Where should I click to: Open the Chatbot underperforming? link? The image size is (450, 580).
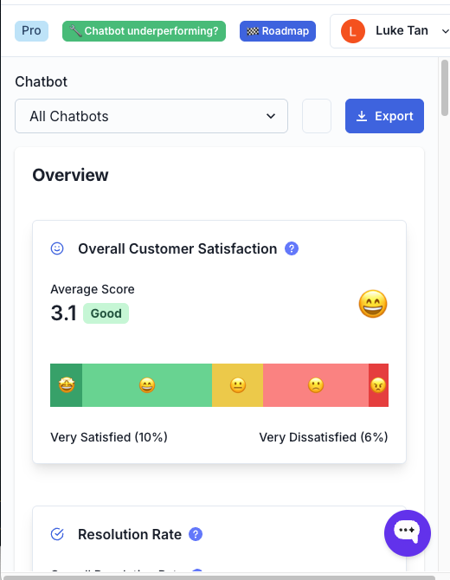[144, 31]
